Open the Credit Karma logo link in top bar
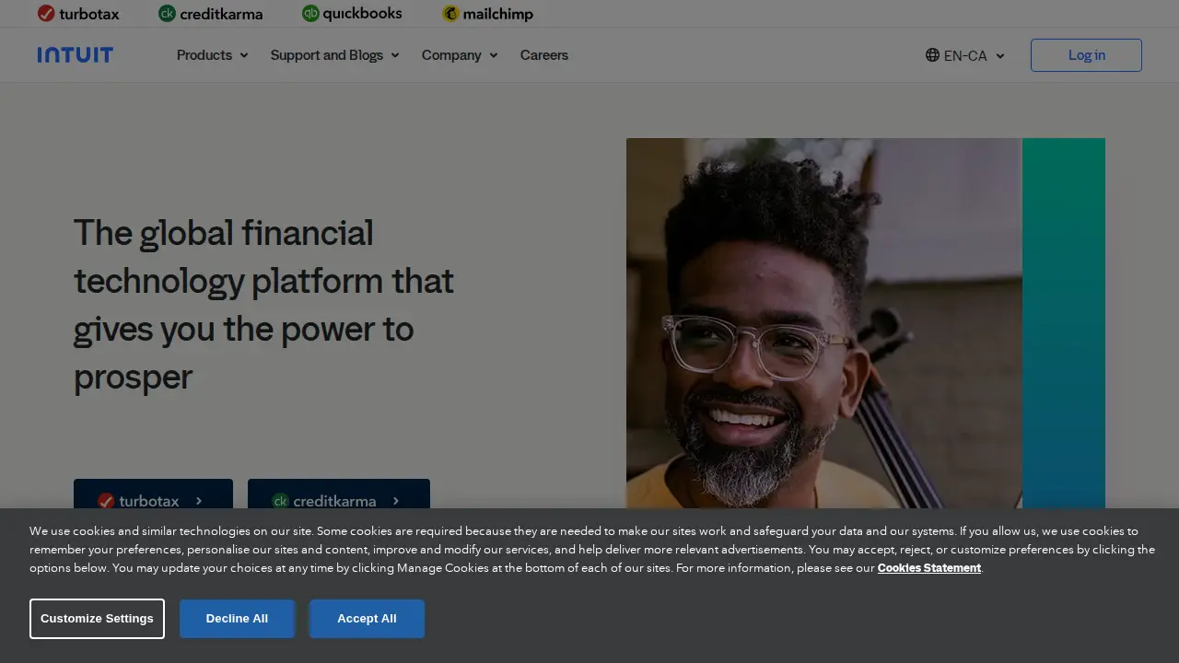Viewport: 1179px width, 663px height. click(x=210, y=14)
